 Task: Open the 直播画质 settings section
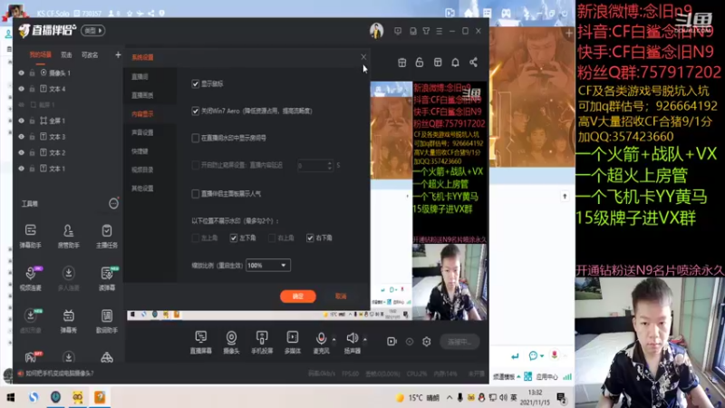coord(142,95)
